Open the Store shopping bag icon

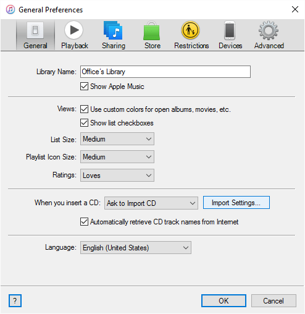(x=152, y=30)
